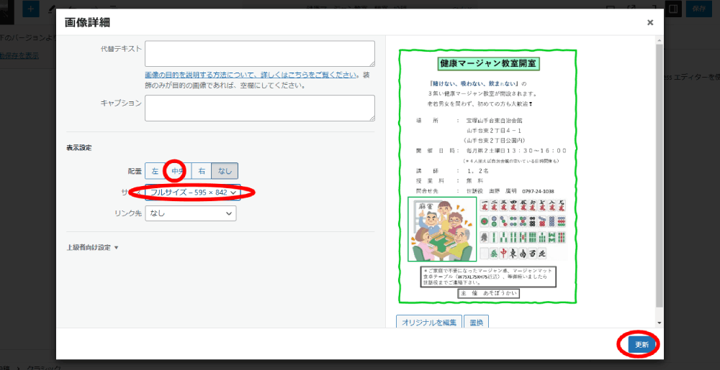Open the リンク先 dropdown

tap(191, 213)
